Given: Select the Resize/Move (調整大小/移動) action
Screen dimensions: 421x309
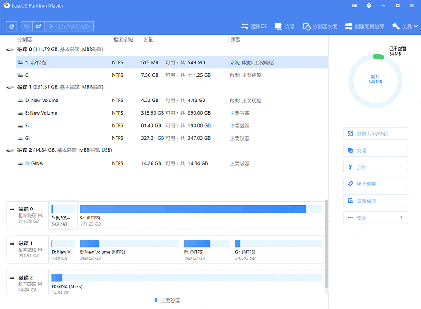Looking at the screenshot, I should (375, 133).
